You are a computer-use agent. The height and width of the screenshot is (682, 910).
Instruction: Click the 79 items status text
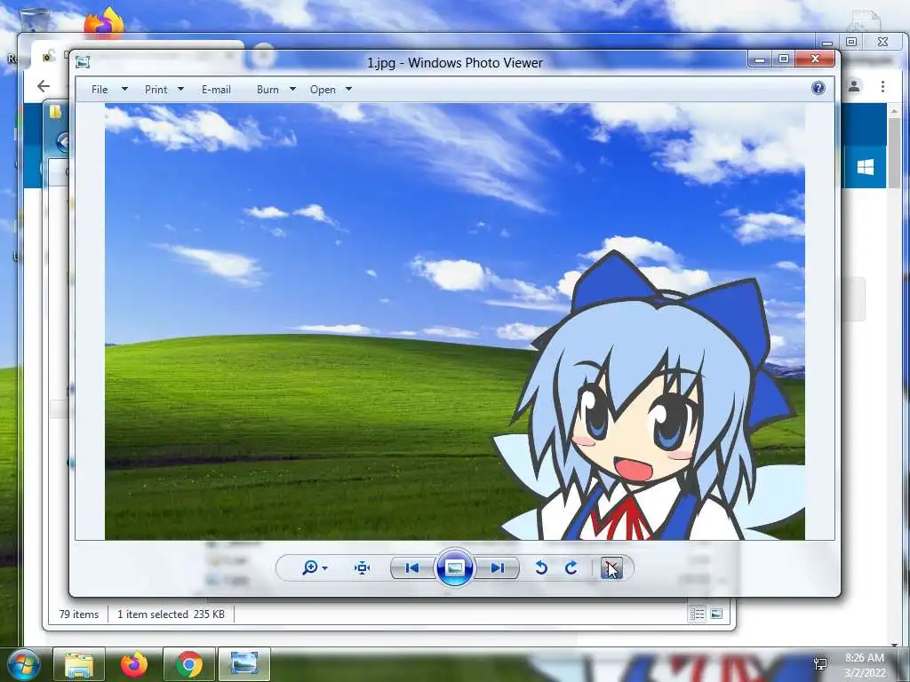point(79,615)
